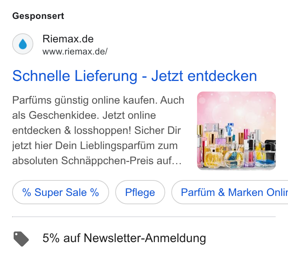Click the 'Gesponsert' label
The height and width of the screenshot is (261, 288).
(x=38, y=16)
